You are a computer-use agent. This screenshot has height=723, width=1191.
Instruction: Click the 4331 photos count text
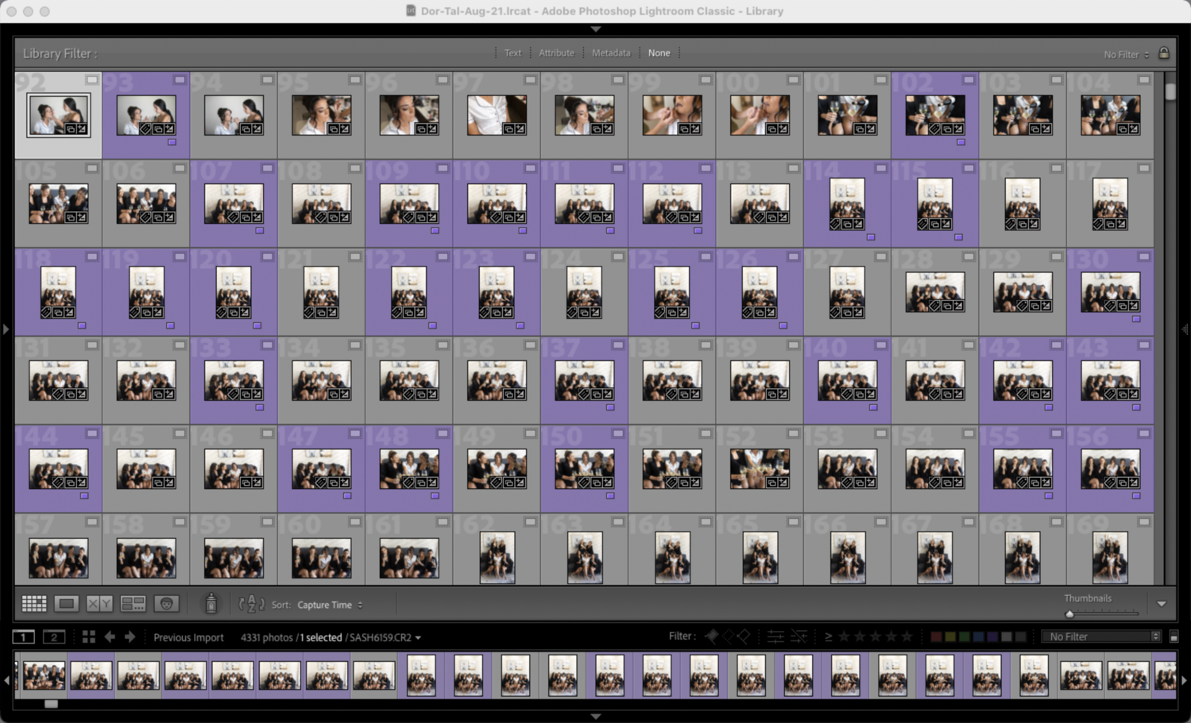tap(267, 637)
